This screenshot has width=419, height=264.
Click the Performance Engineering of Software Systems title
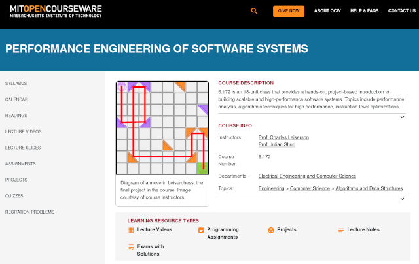point(156,49)
